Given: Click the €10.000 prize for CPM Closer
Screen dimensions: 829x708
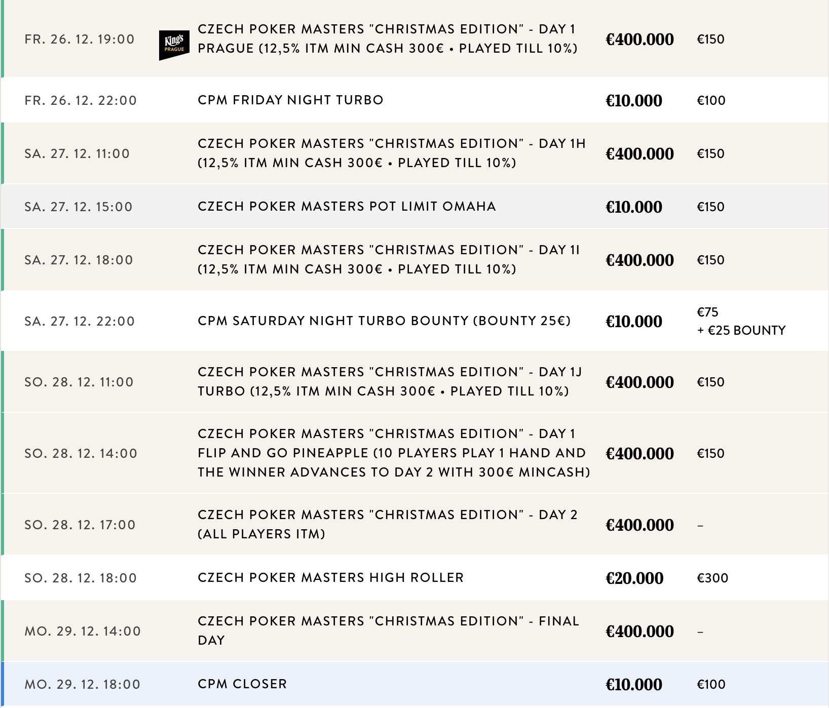Looking at the screenshot, I should click(x=634, y=684).
